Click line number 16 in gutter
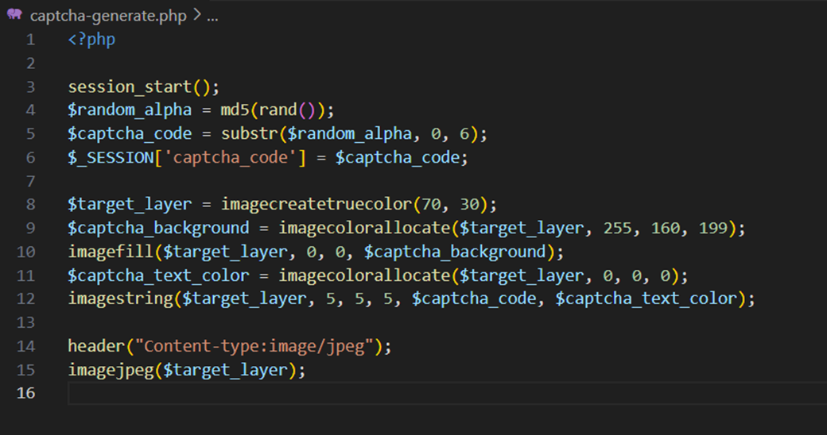This screenshot has width=827, height=435. tap(25, 393)
